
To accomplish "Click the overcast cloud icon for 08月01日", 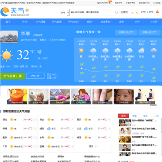I will [x=153, y=50].
